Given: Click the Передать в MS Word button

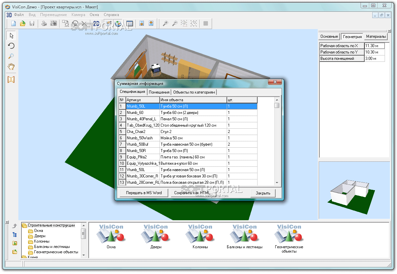Looking at the screenshot, I should point(144,193).
